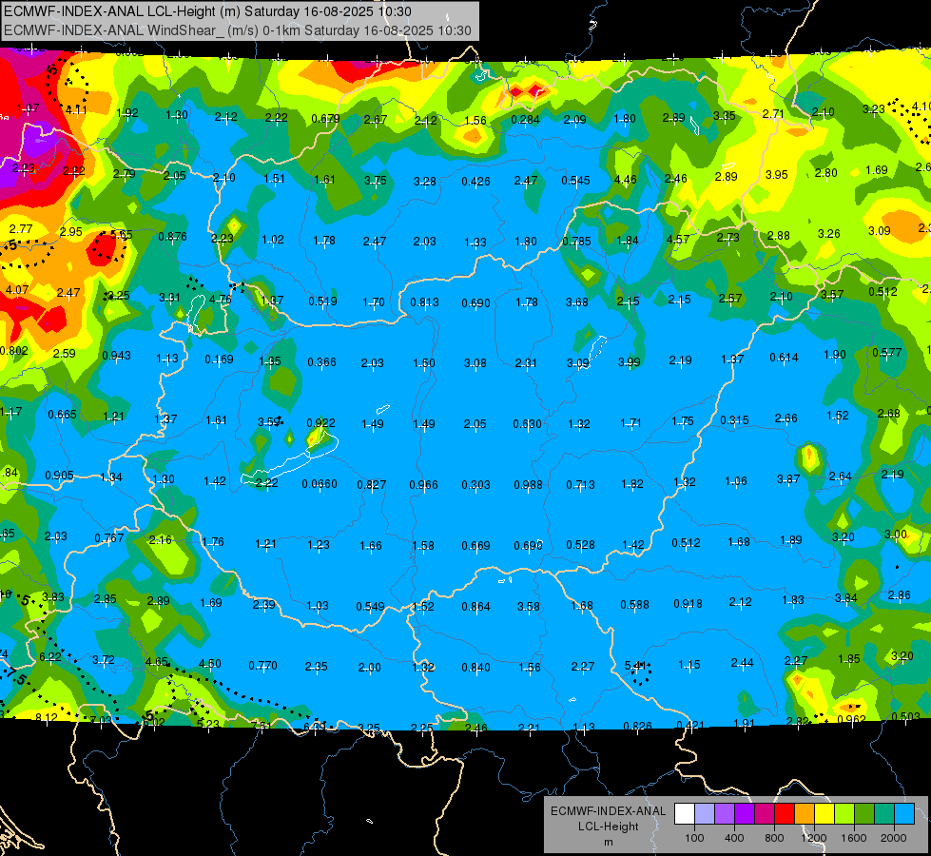Select the 0.421 value at bottom edge

[690, 726]
